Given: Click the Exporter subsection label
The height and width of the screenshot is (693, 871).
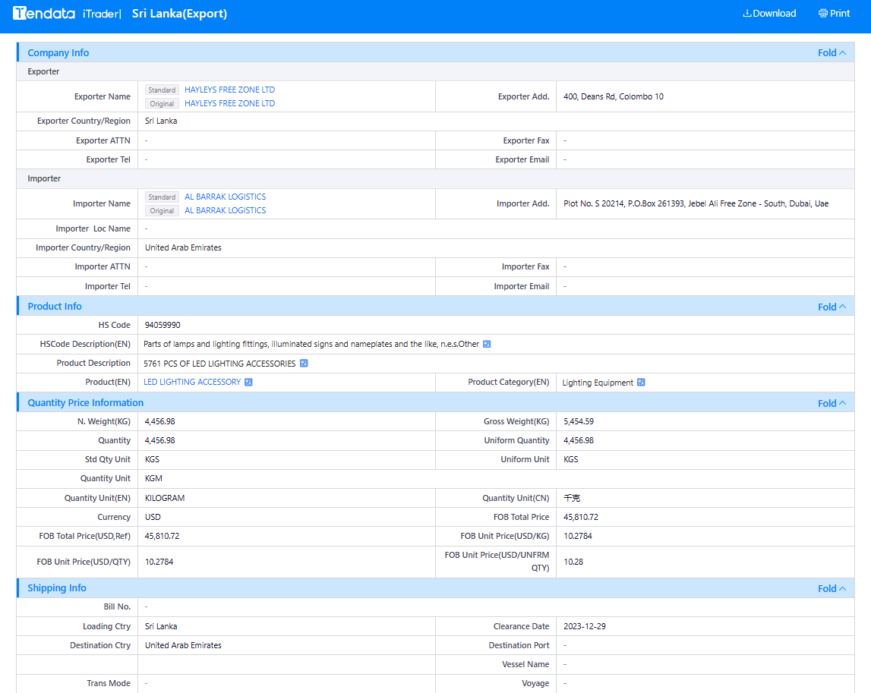Looking at the screenshot, I should tap(43, 71).
